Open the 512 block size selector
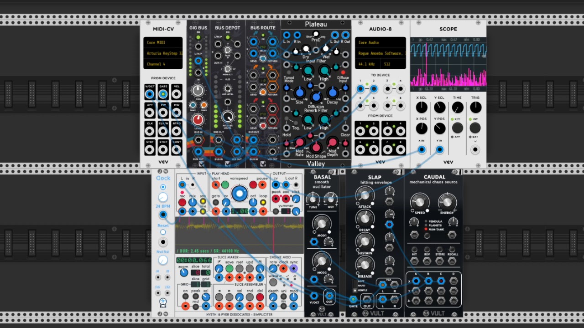Viewport: 584px width, 328px height. tap(393, 64)
